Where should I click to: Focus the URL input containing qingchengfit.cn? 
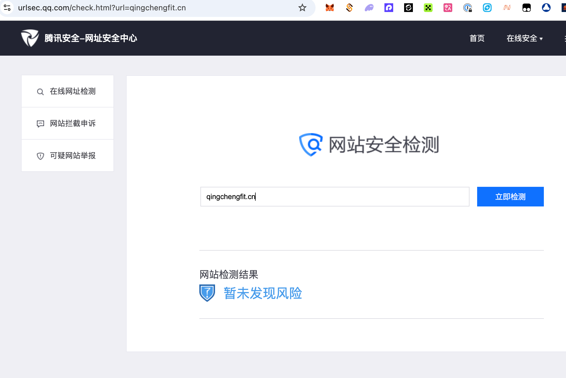pos(335,197)
